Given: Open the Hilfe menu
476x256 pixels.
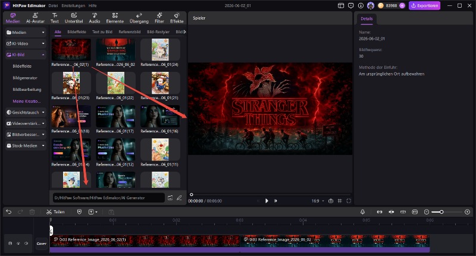Looking at the screenshot, I should [93, 5].
